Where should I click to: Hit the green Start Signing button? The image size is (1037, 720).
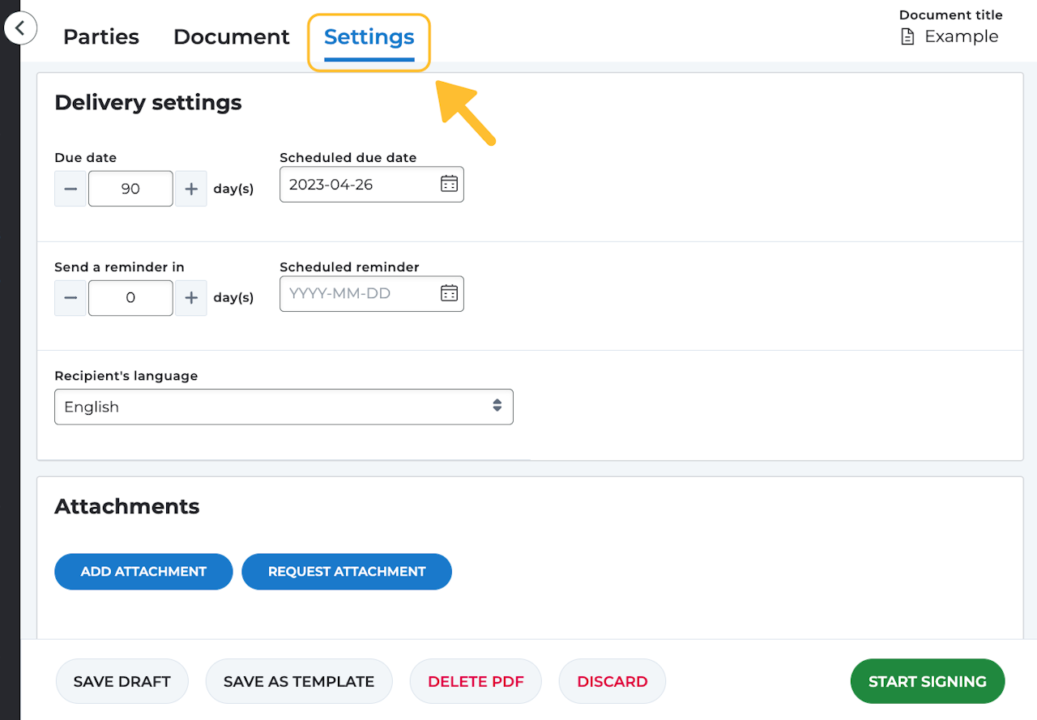[x=928, y=681]
